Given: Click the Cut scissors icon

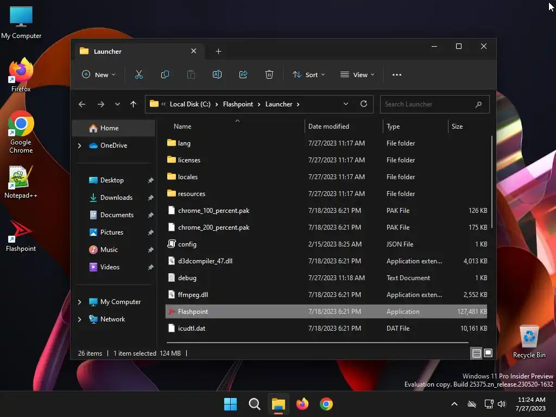Looking at the screenshot, I should click(138, 75).
